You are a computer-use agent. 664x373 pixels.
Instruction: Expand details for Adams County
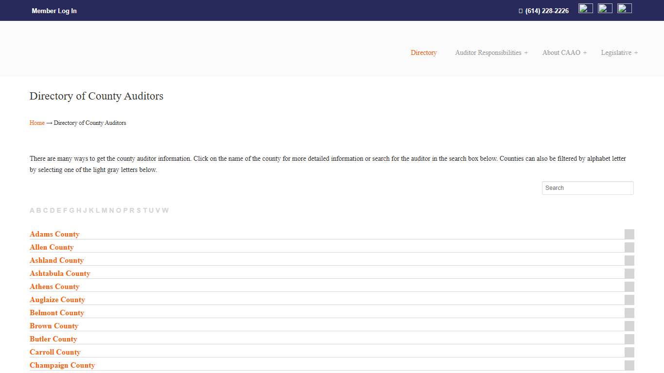pos(629,234)
